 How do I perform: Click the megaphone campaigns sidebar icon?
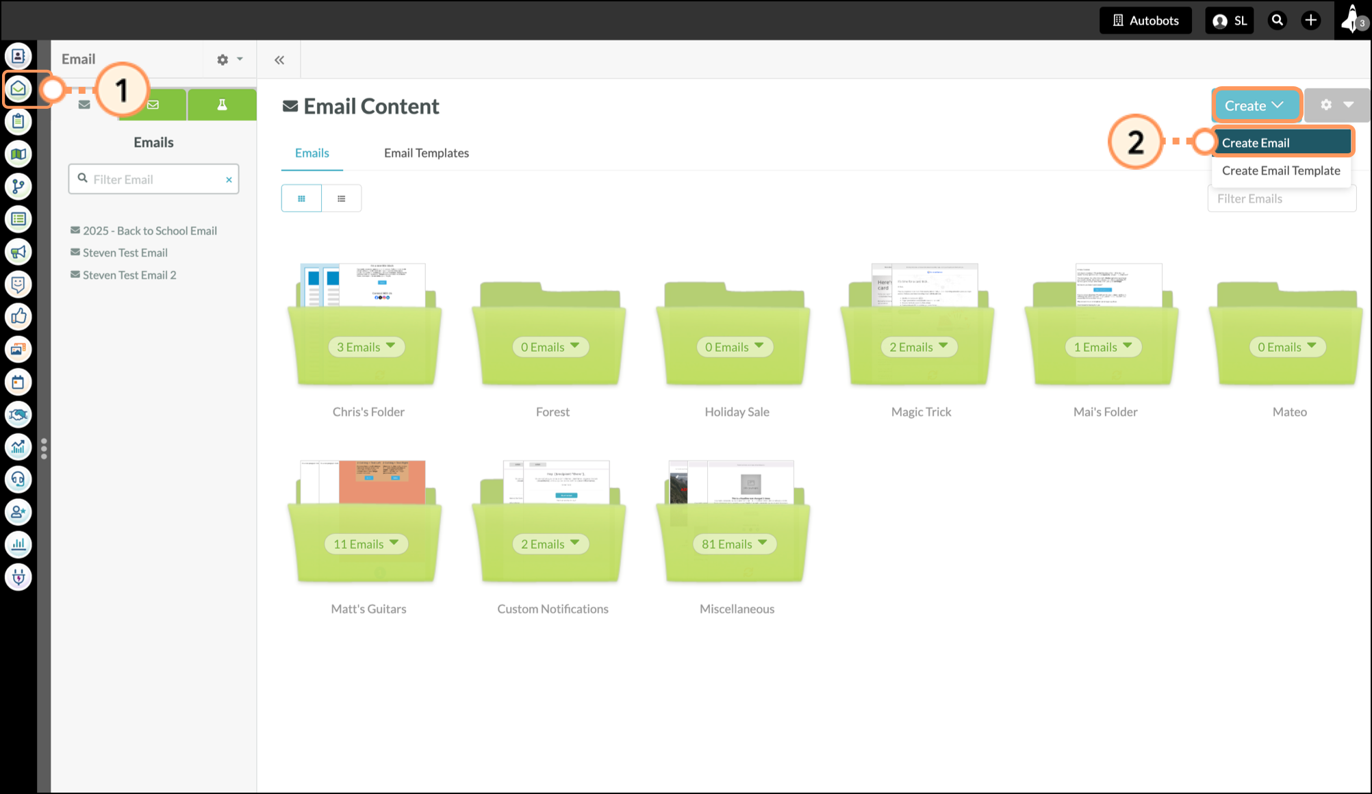(18, 252)
